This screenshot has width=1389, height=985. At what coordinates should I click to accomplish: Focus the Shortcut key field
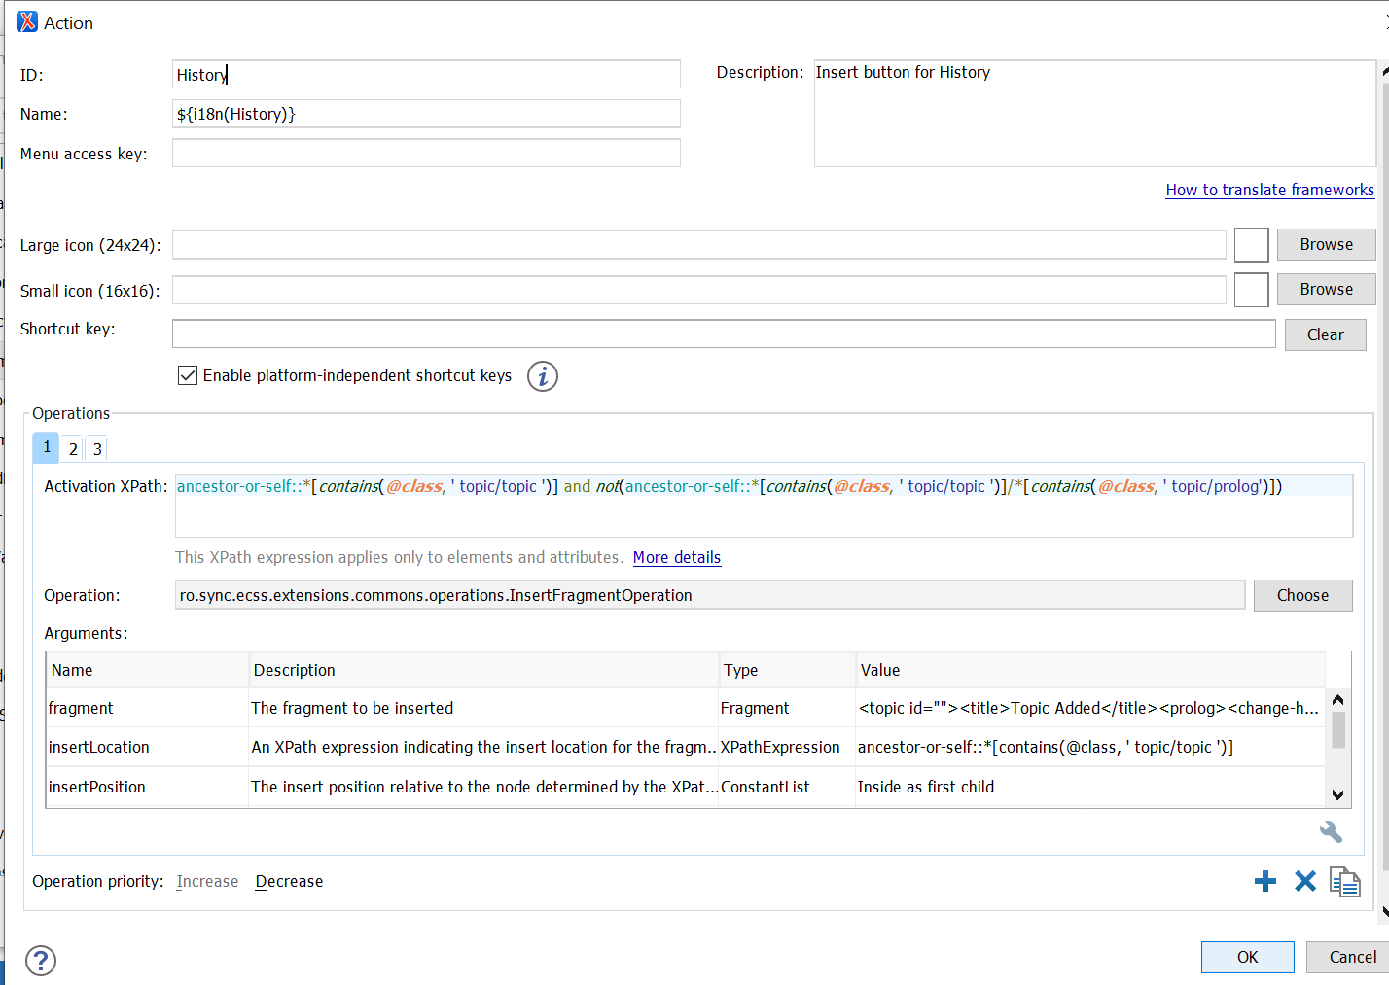724,334
